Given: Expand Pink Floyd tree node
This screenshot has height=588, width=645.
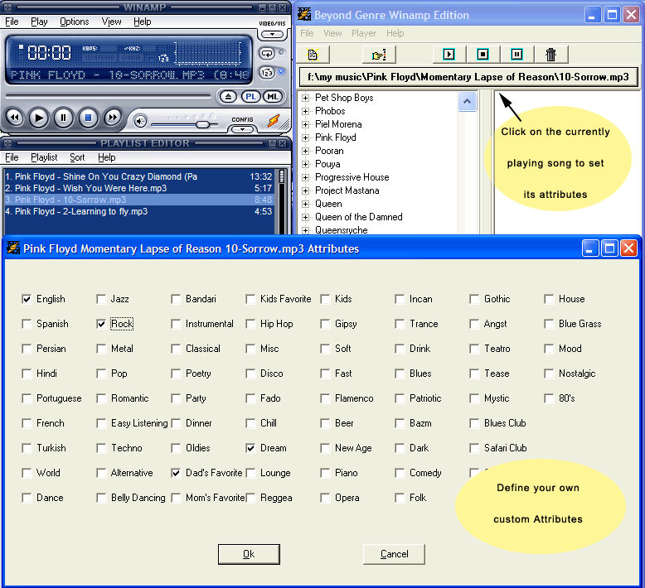Looking at the screenshot, I should [305, 137].
